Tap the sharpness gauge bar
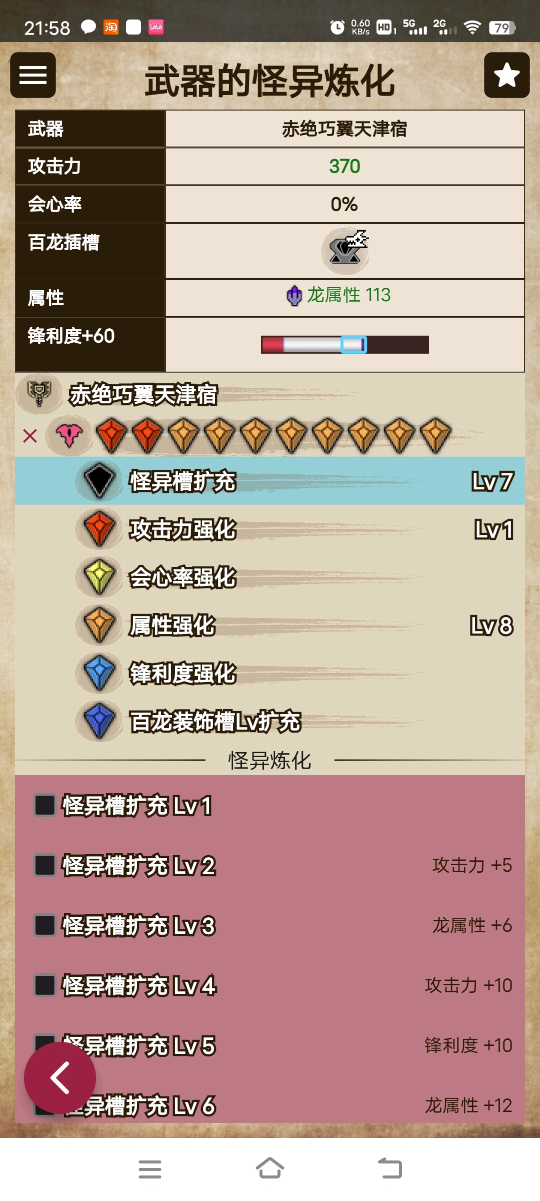The height and width of the screenshot is (1201, 540). [345, 345]
